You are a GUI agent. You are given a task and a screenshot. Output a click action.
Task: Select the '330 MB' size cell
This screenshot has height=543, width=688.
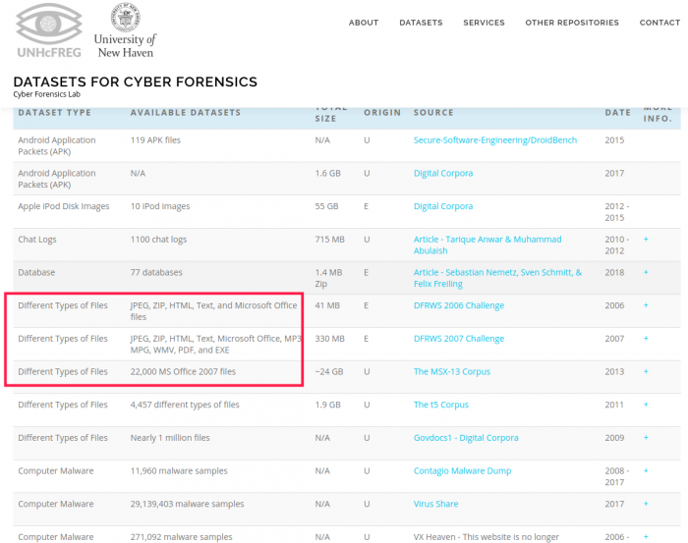[329, 339]
